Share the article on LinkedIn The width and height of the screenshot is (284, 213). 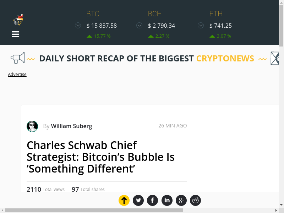click(167, 201)
